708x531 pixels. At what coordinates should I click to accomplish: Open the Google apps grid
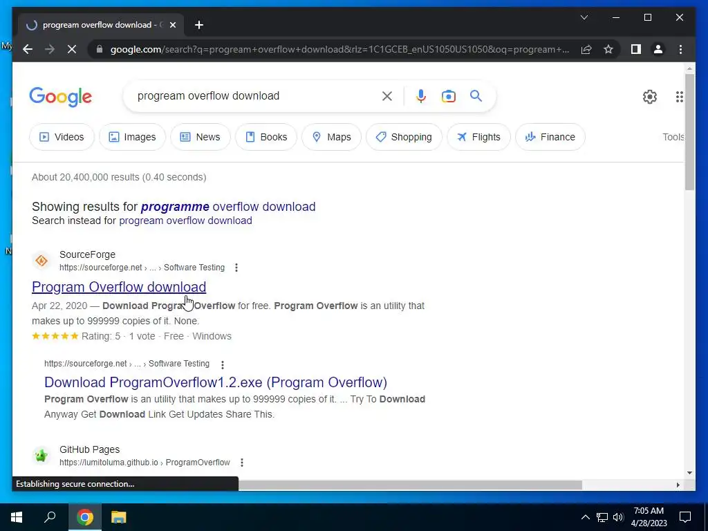[x=679, y=96]
